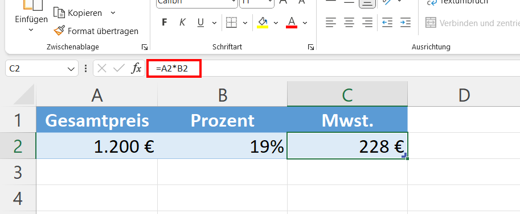Expand the borders dropdown arrow
This screenshot has width=520, height=214.
(245, 23)
